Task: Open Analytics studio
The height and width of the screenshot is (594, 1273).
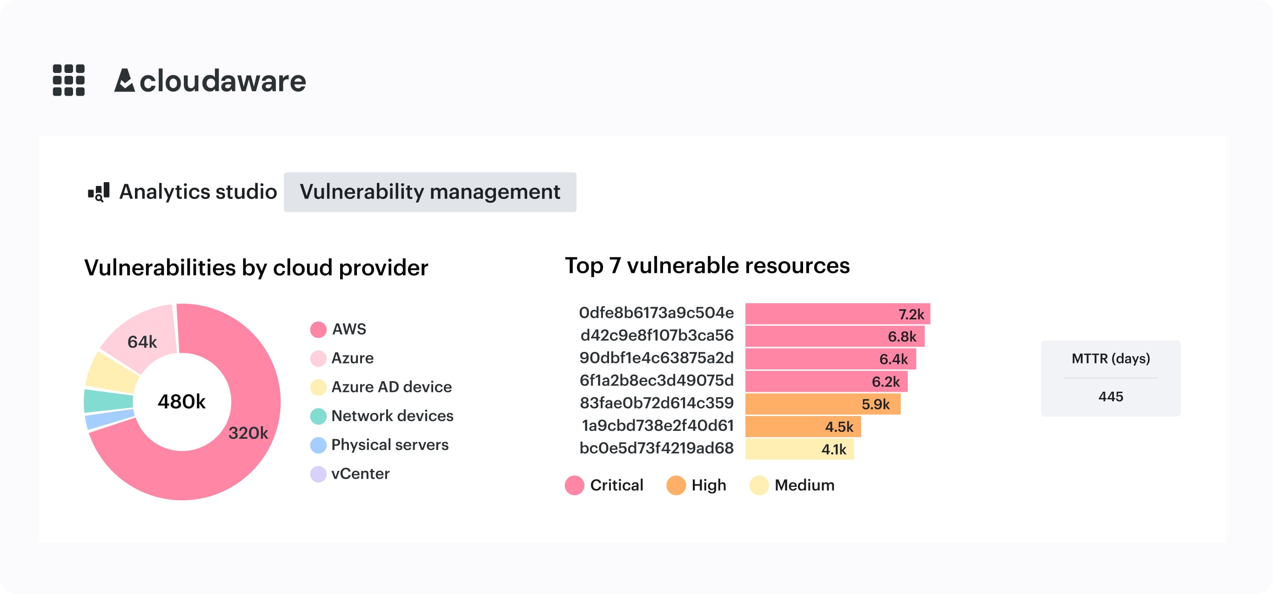Action: click(198, 192)
